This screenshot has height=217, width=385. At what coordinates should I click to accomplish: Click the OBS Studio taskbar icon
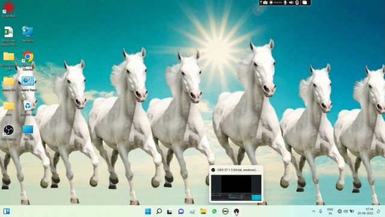pyautogui.click(x=236, y=212)
